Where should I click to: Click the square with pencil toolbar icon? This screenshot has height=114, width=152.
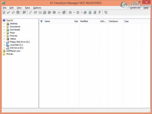(x=30, y=12)
